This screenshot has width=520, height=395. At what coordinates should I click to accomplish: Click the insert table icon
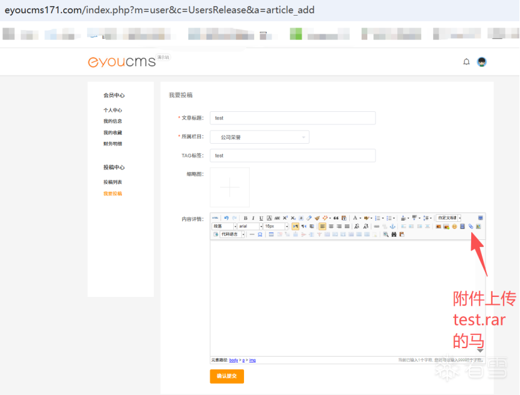tap(272, 234)
